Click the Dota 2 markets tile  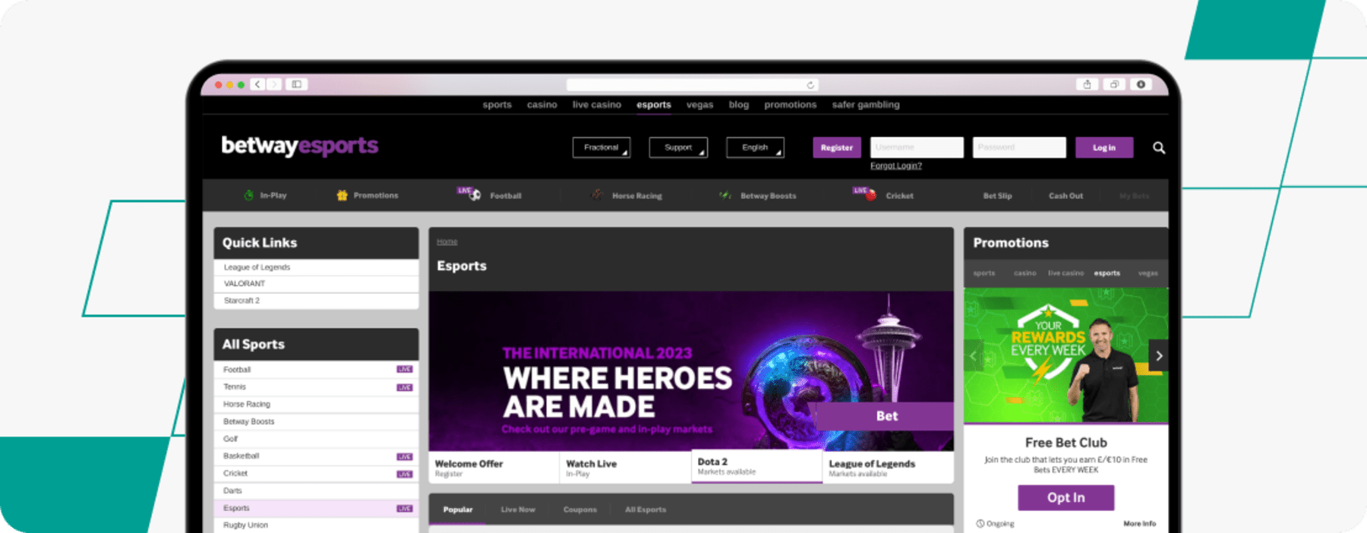(756, 466)
